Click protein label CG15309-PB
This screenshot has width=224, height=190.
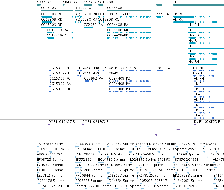pyautogui.click(x=60, y=89)
